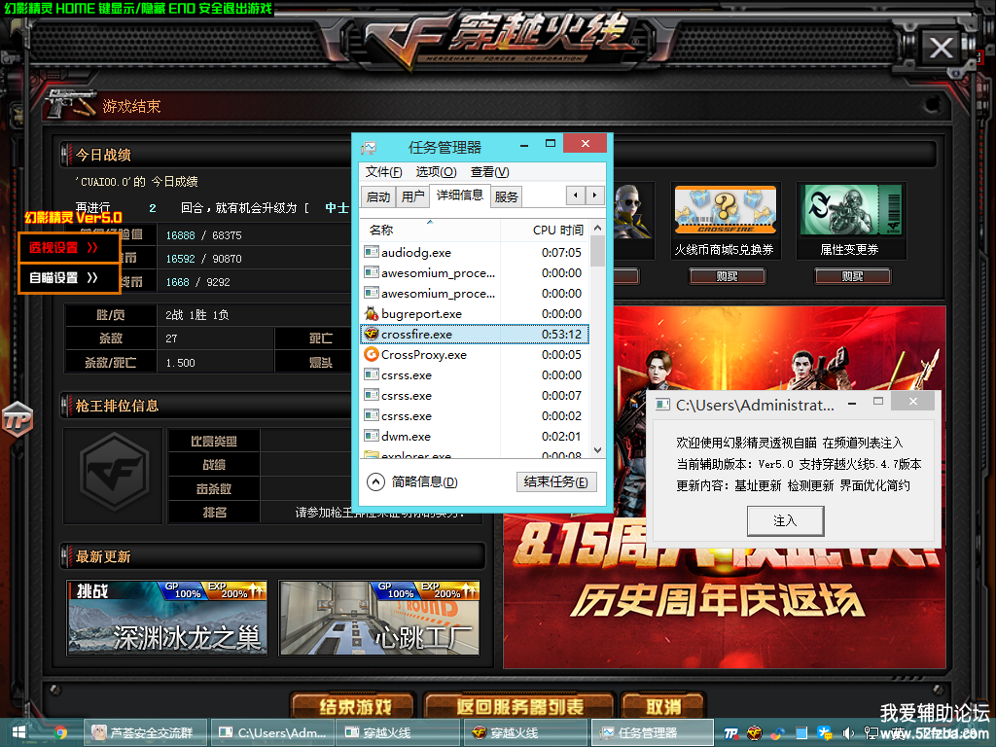Open 火线币商城兑换券 item thumbnail

[725, 210]
